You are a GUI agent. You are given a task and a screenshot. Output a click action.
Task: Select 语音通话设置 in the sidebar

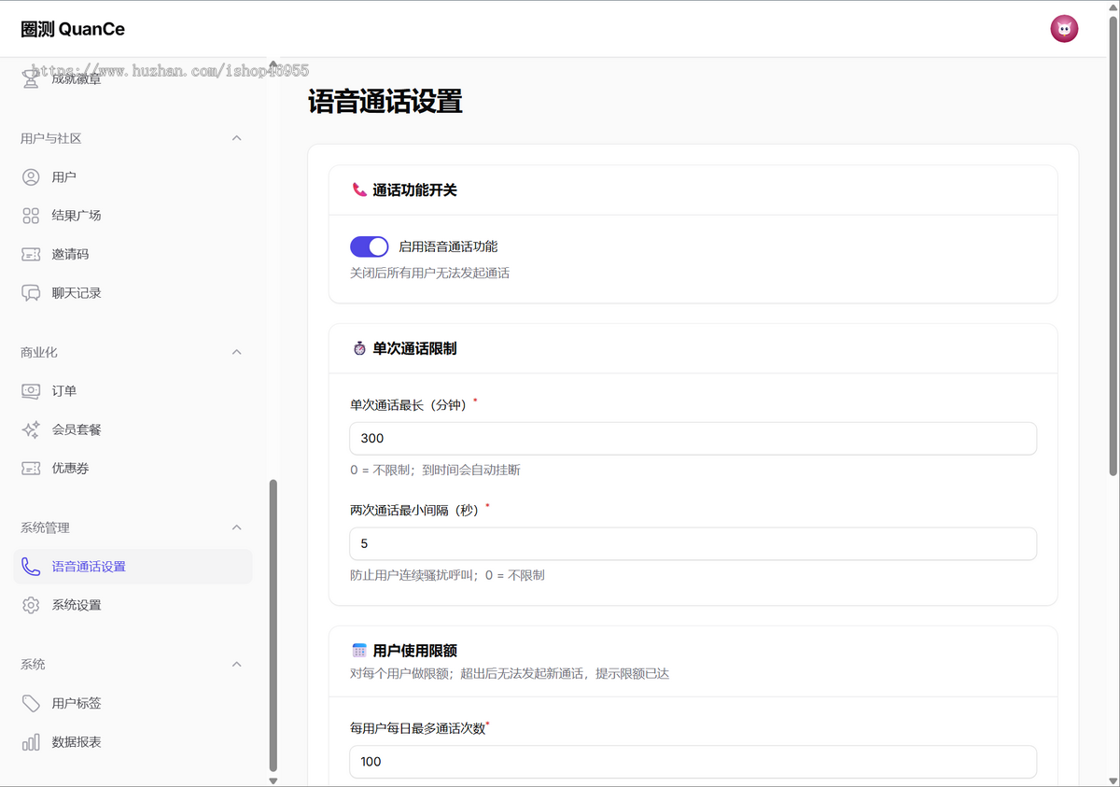133,567
